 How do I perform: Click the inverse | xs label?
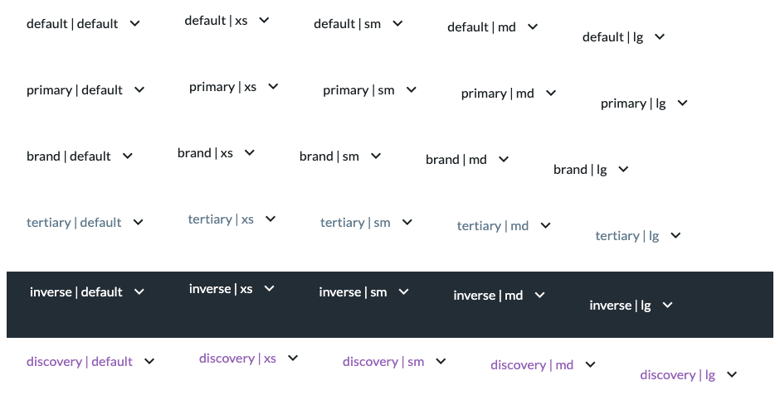[221, 289]
